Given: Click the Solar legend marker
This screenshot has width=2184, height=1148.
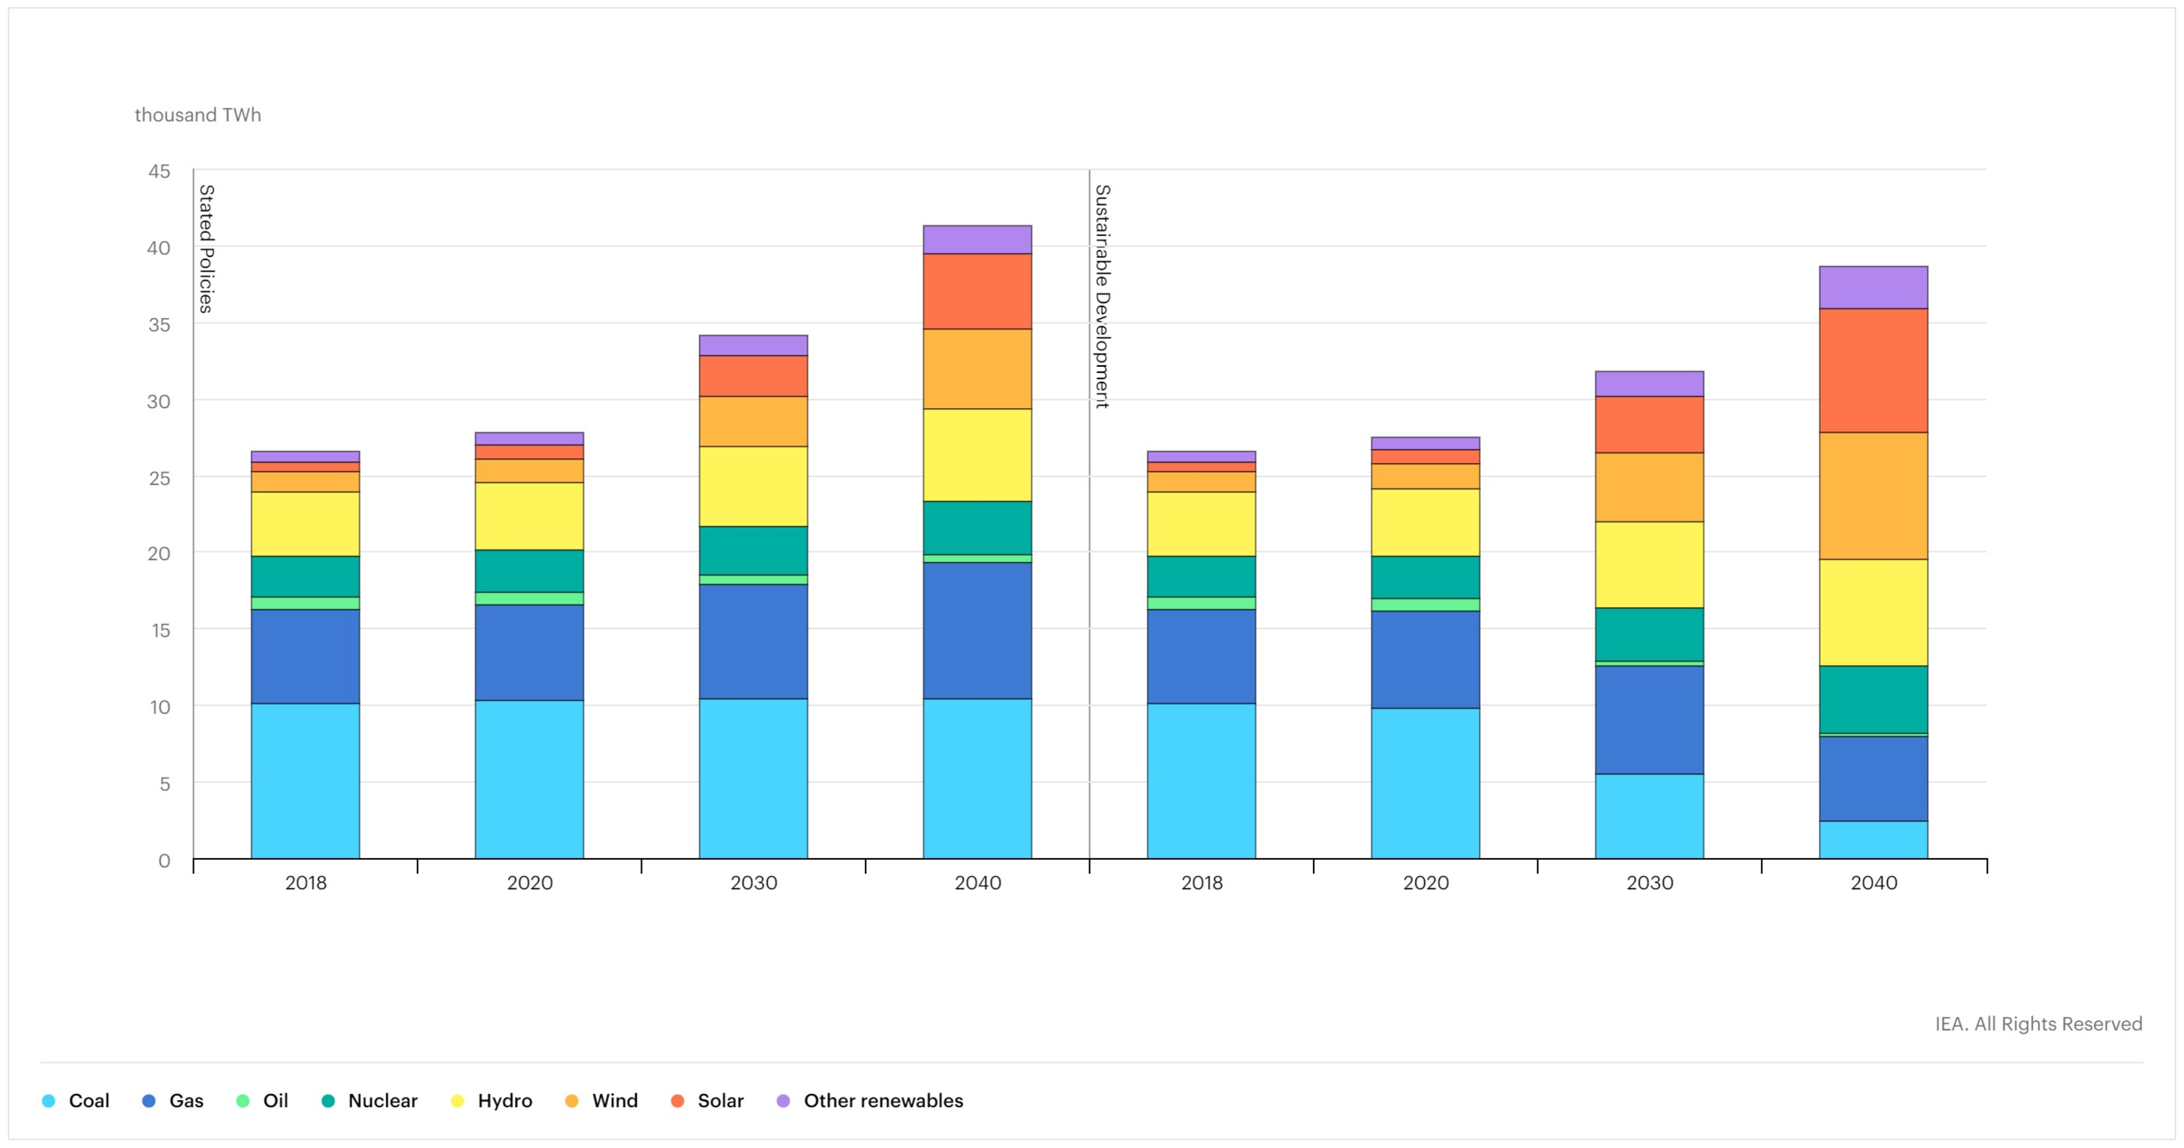Looking at the screenshot, I should 677,1101.
